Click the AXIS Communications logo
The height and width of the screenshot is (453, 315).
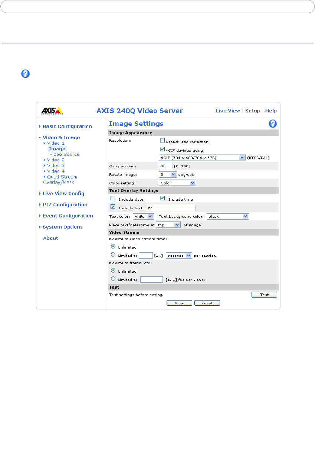[52, 111]
